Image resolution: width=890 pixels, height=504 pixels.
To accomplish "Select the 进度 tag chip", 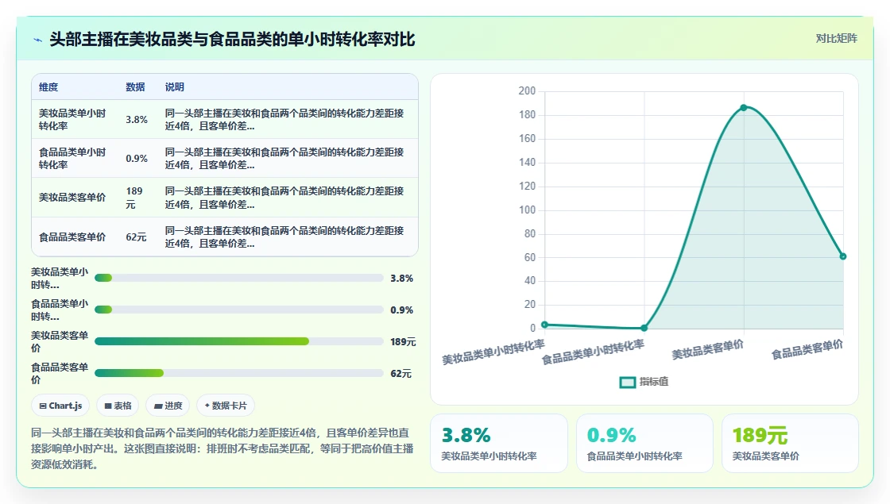I will click(168, 406).
